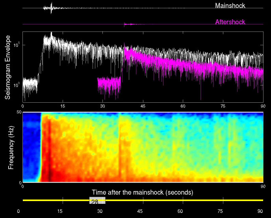Viewport: 271px width, 218px height.
Task: Click the dark red mainshock band in spectrogram
Action: [49, 150]
